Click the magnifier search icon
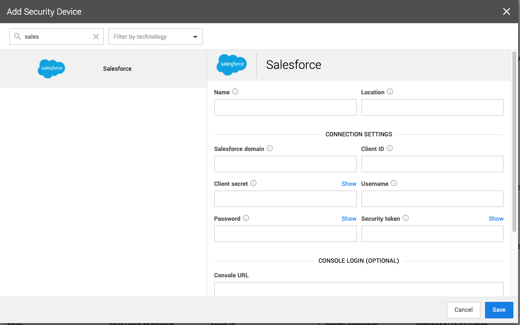 point(17,36)
